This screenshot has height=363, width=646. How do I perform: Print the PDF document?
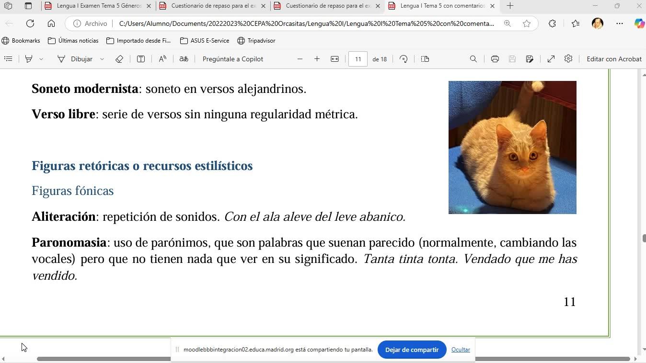[495, 59]
